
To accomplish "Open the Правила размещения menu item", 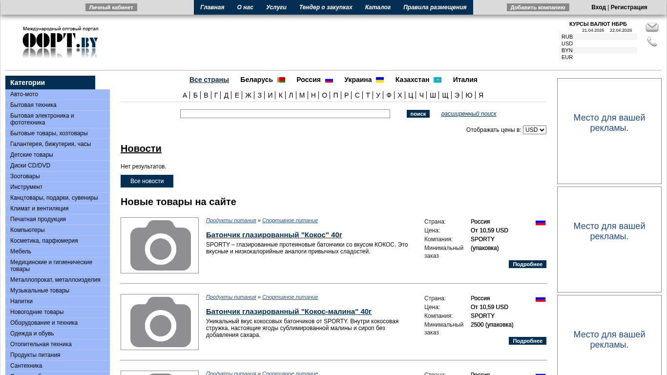I will coord(435,7).
